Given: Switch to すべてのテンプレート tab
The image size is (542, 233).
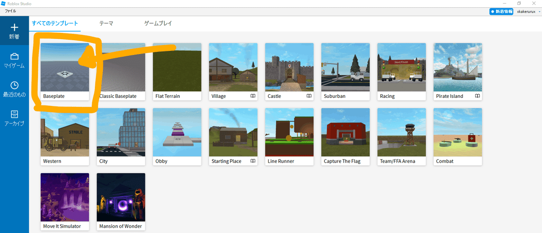Looking at the screenshot, I should pos(55,23).
